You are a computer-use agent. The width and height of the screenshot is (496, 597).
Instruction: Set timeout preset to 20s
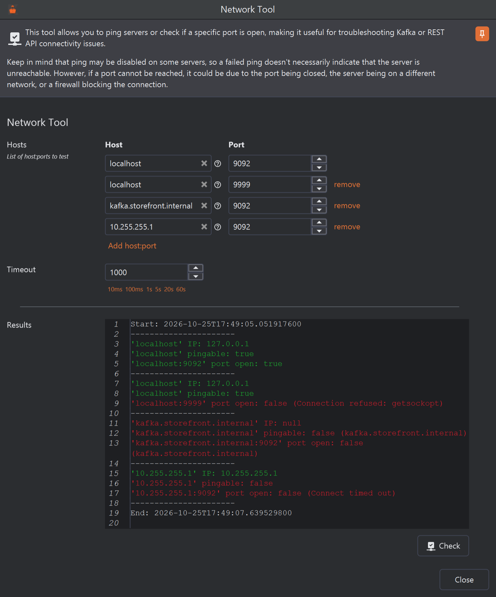(169, 289)
